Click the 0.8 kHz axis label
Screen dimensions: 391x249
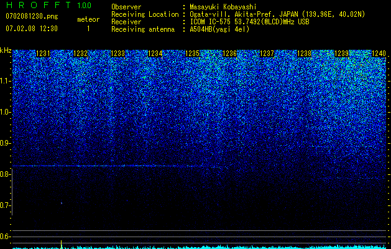tap(4, 174)
